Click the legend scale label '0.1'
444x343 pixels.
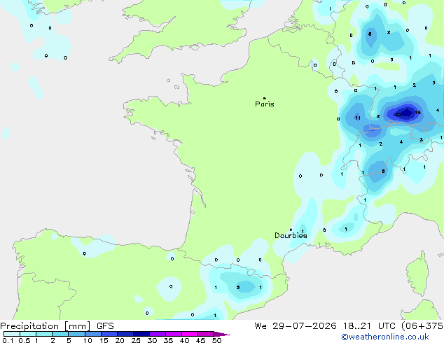(x=8, y=340)
